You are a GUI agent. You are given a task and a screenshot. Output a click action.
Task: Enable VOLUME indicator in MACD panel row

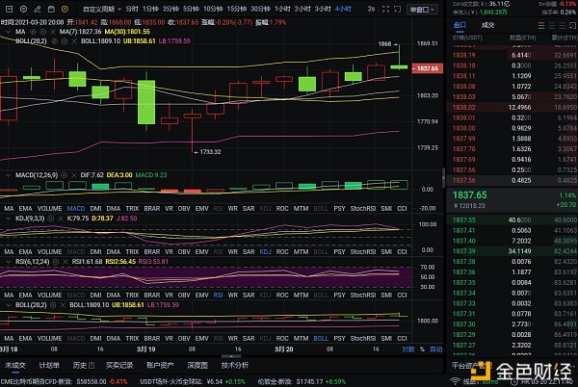pyautogui.click(x=49, y=208)
